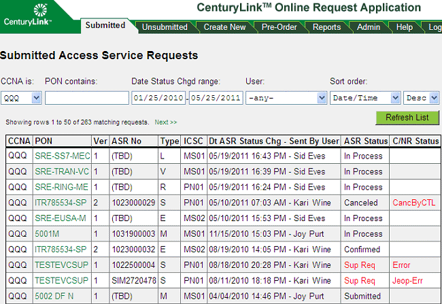The image size is (442, 304).
Task: Open PON link SRE-SS7-MEC
Action: [x=63, y=156]
